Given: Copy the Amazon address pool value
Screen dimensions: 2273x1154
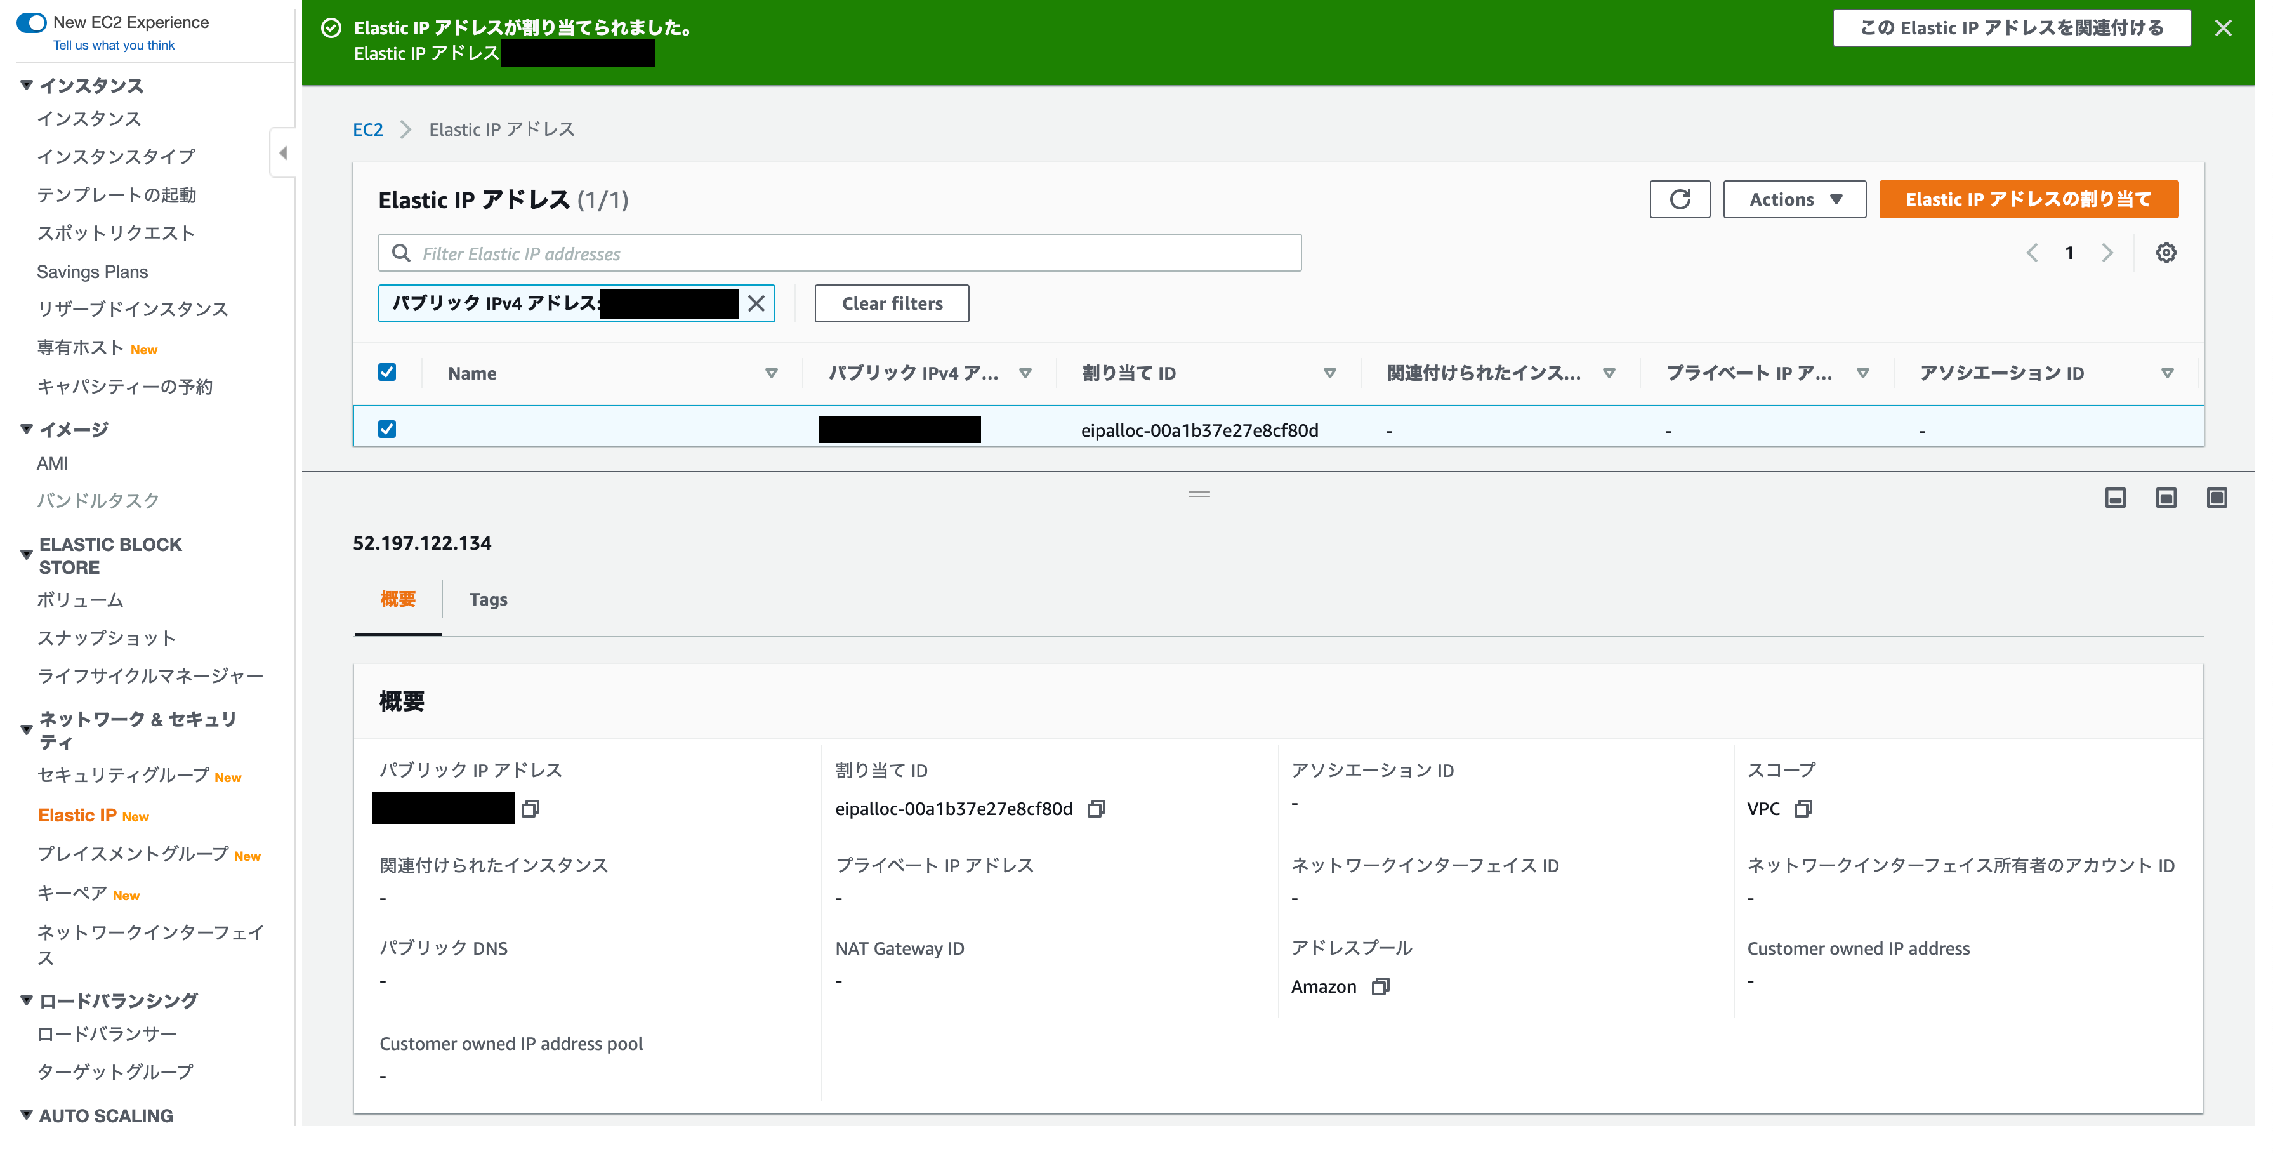Looking at the screenshot, I should (x=1380, y=987).
